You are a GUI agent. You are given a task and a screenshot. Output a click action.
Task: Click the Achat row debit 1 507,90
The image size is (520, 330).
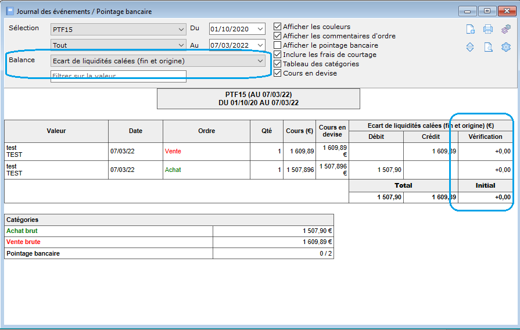[376, 170]
